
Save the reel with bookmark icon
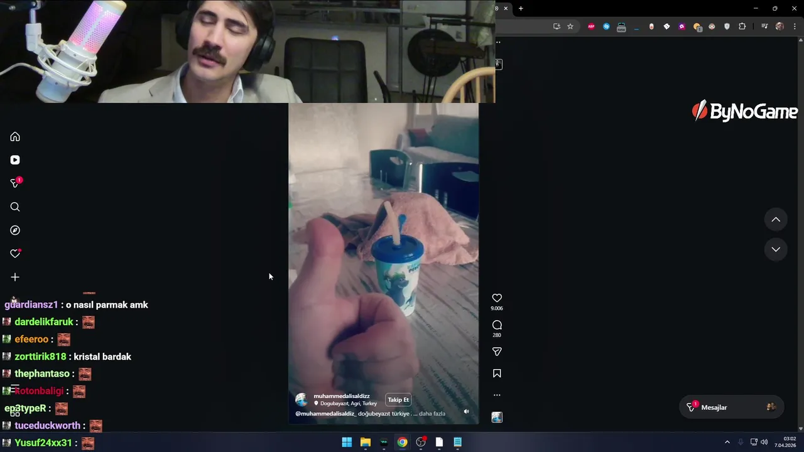point(497,374)
